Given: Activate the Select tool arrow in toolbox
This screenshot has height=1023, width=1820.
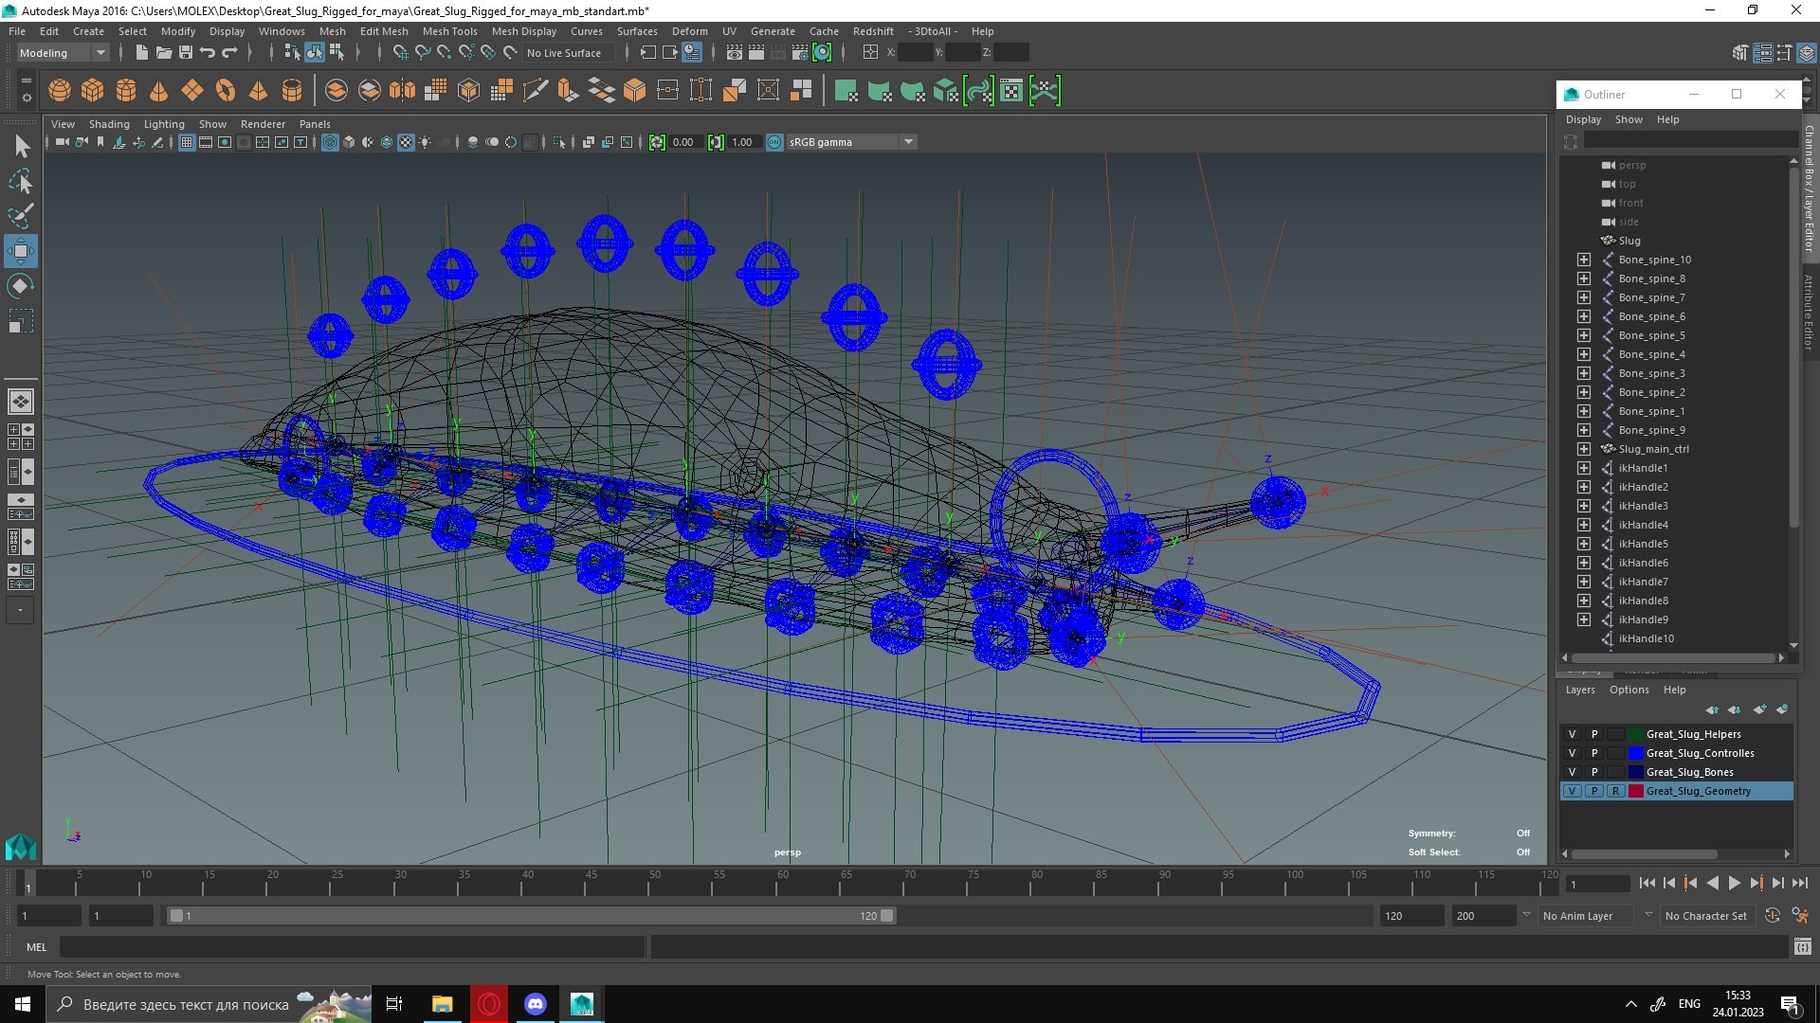Looking at the screenshot, I should click(21, 145).
